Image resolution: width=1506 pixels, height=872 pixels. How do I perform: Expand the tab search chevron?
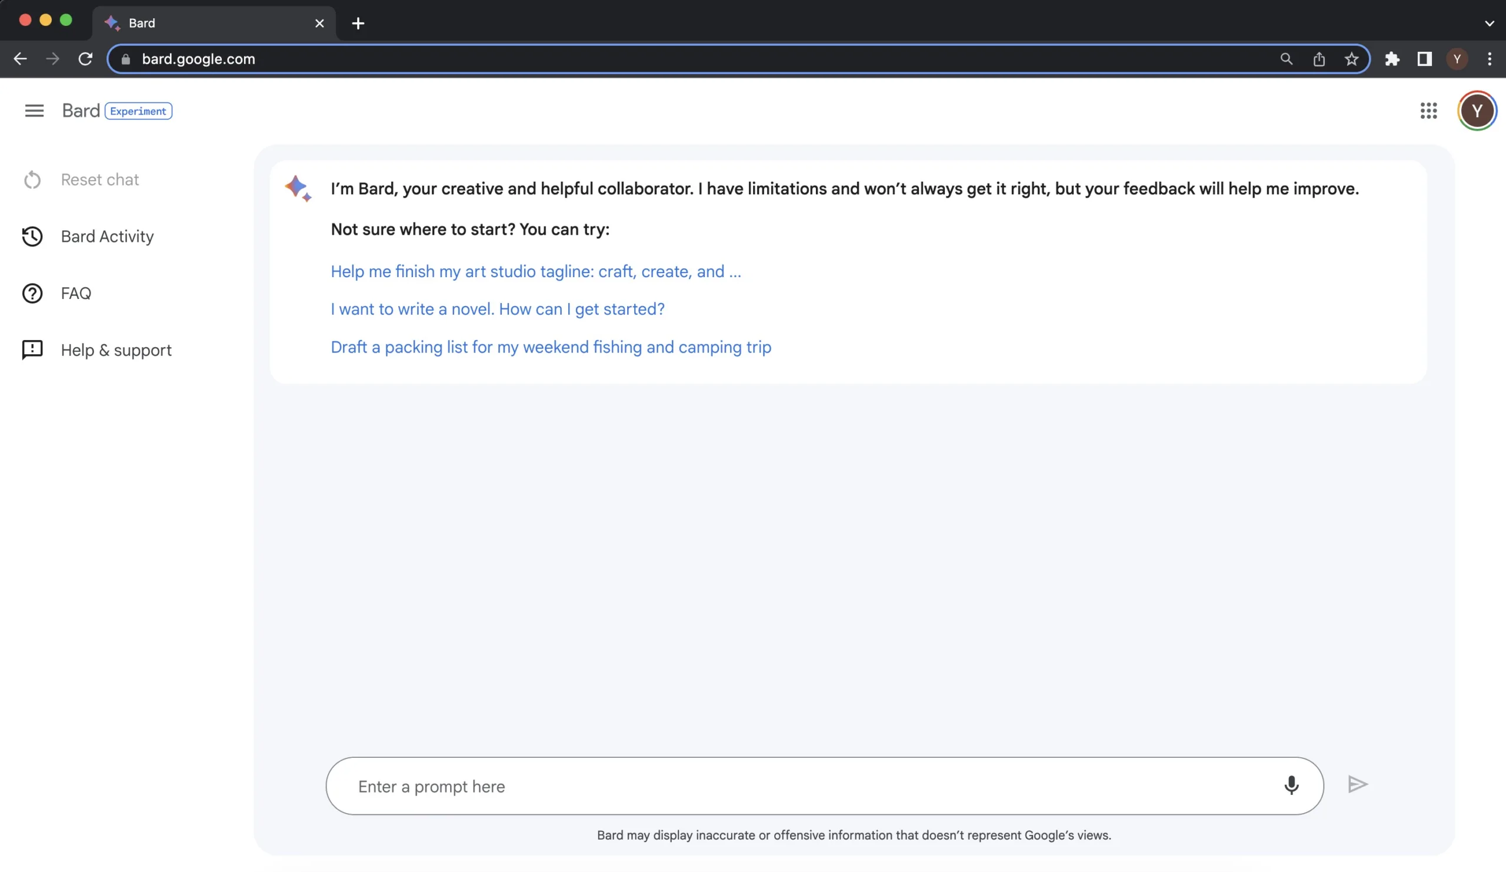coord(1489,24)
